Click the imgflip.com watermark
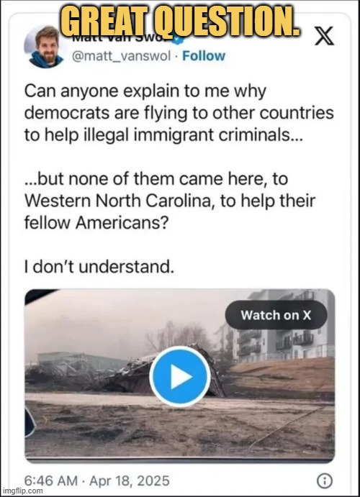 click(22, 491)
